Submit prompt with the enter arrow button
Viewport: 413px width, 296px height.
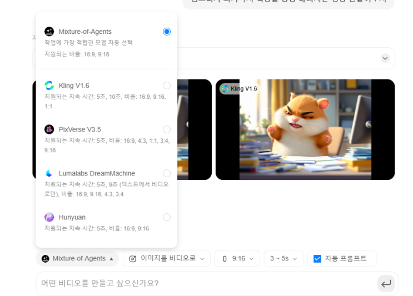pyautogui.click(x=386, y=284)
